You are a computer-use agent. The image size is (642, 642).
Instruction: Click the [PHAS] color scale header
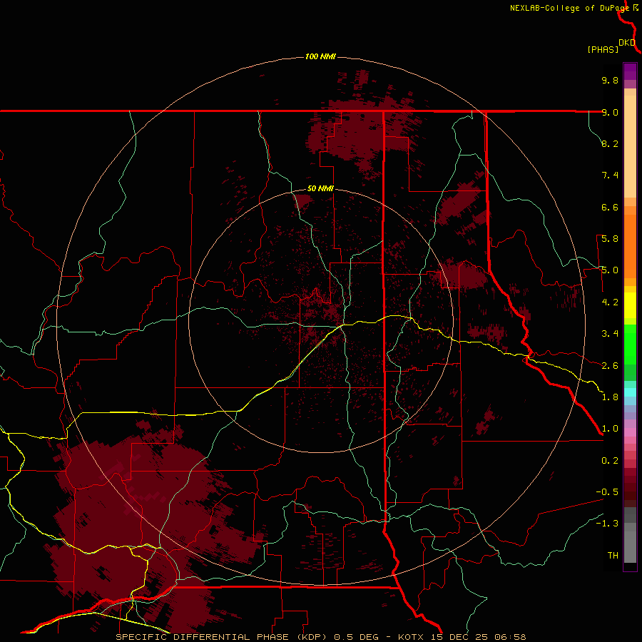(603, 49)
